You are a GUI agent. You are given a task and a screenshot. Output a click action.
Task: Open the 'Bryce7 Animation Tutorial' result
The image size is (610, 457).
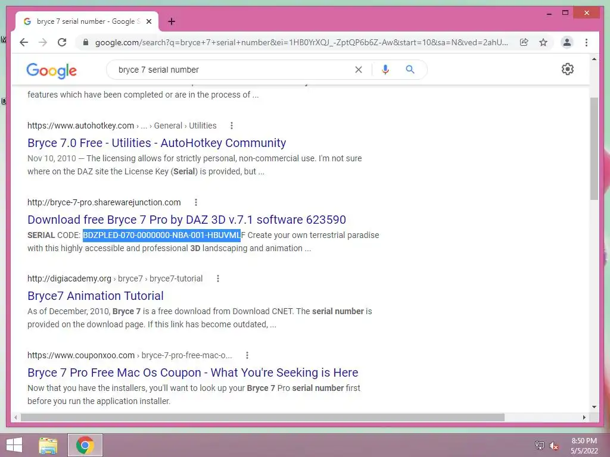(95, 296)
